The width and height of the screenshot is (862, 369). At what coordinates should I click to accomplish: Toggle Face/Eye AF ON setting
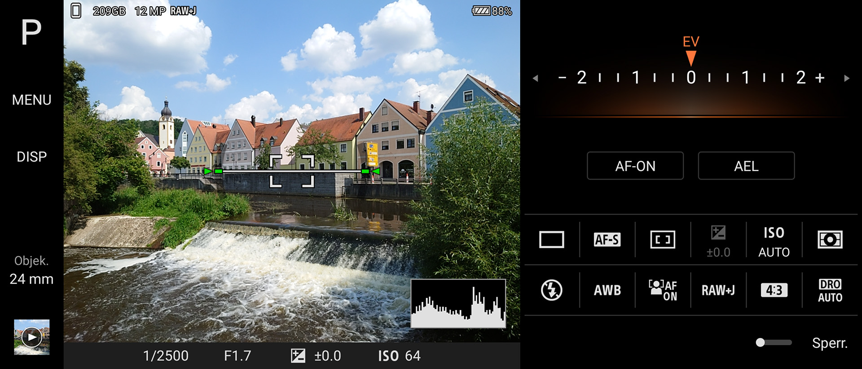(x=663, y=290)
